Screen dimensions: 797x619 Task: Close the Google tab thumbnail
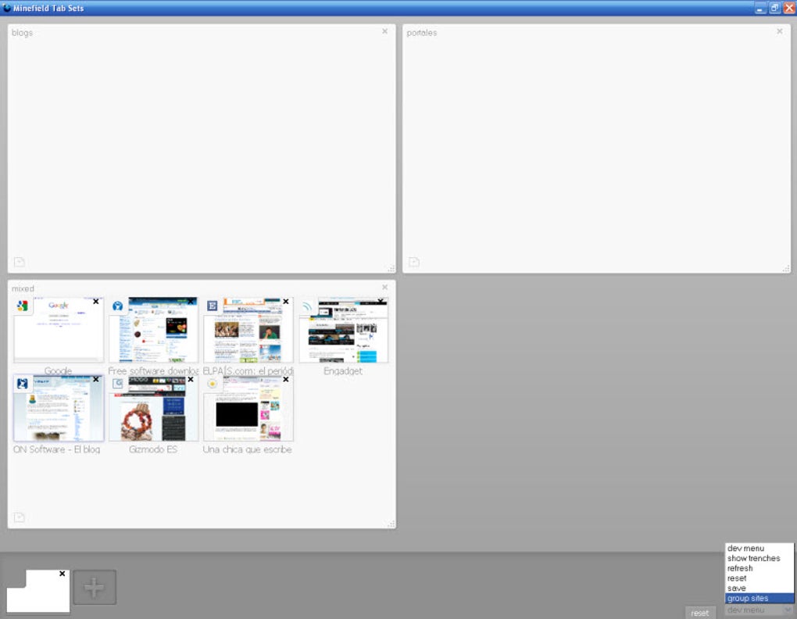tap(96, 300)
